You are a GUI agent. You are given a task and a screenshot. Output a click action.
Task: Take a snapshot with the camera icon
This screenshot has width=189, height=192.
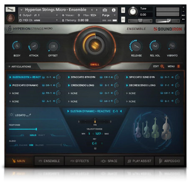click(105, 10)
